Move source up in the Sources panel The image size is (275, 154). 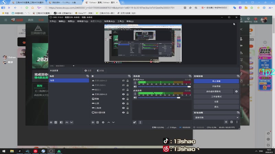pos(109,123)
